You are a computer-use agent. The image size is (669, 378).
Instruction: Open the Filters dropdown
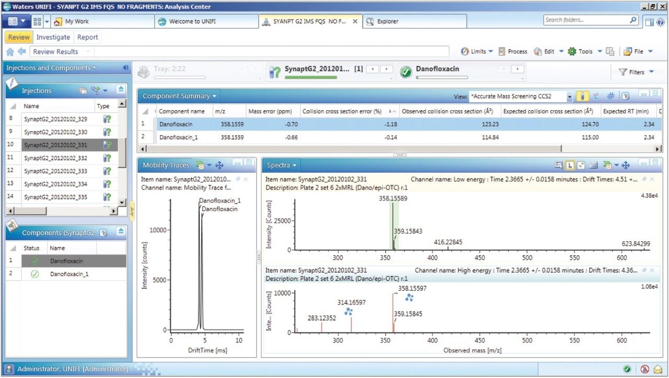(636, 72)
